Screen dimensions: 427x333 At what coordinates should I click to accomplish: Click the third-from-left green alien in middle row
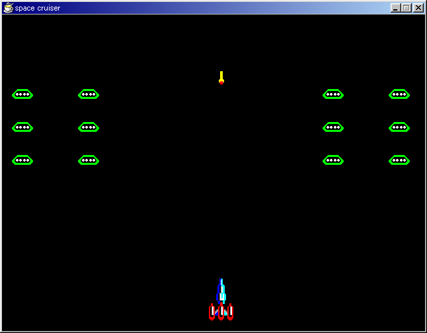point(333,127)
